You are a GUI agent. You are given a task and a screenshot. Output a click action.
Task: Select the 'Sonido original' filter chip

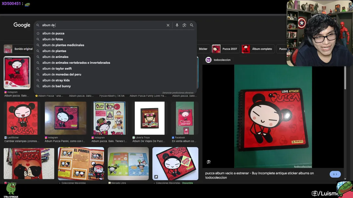pos(18,49)
